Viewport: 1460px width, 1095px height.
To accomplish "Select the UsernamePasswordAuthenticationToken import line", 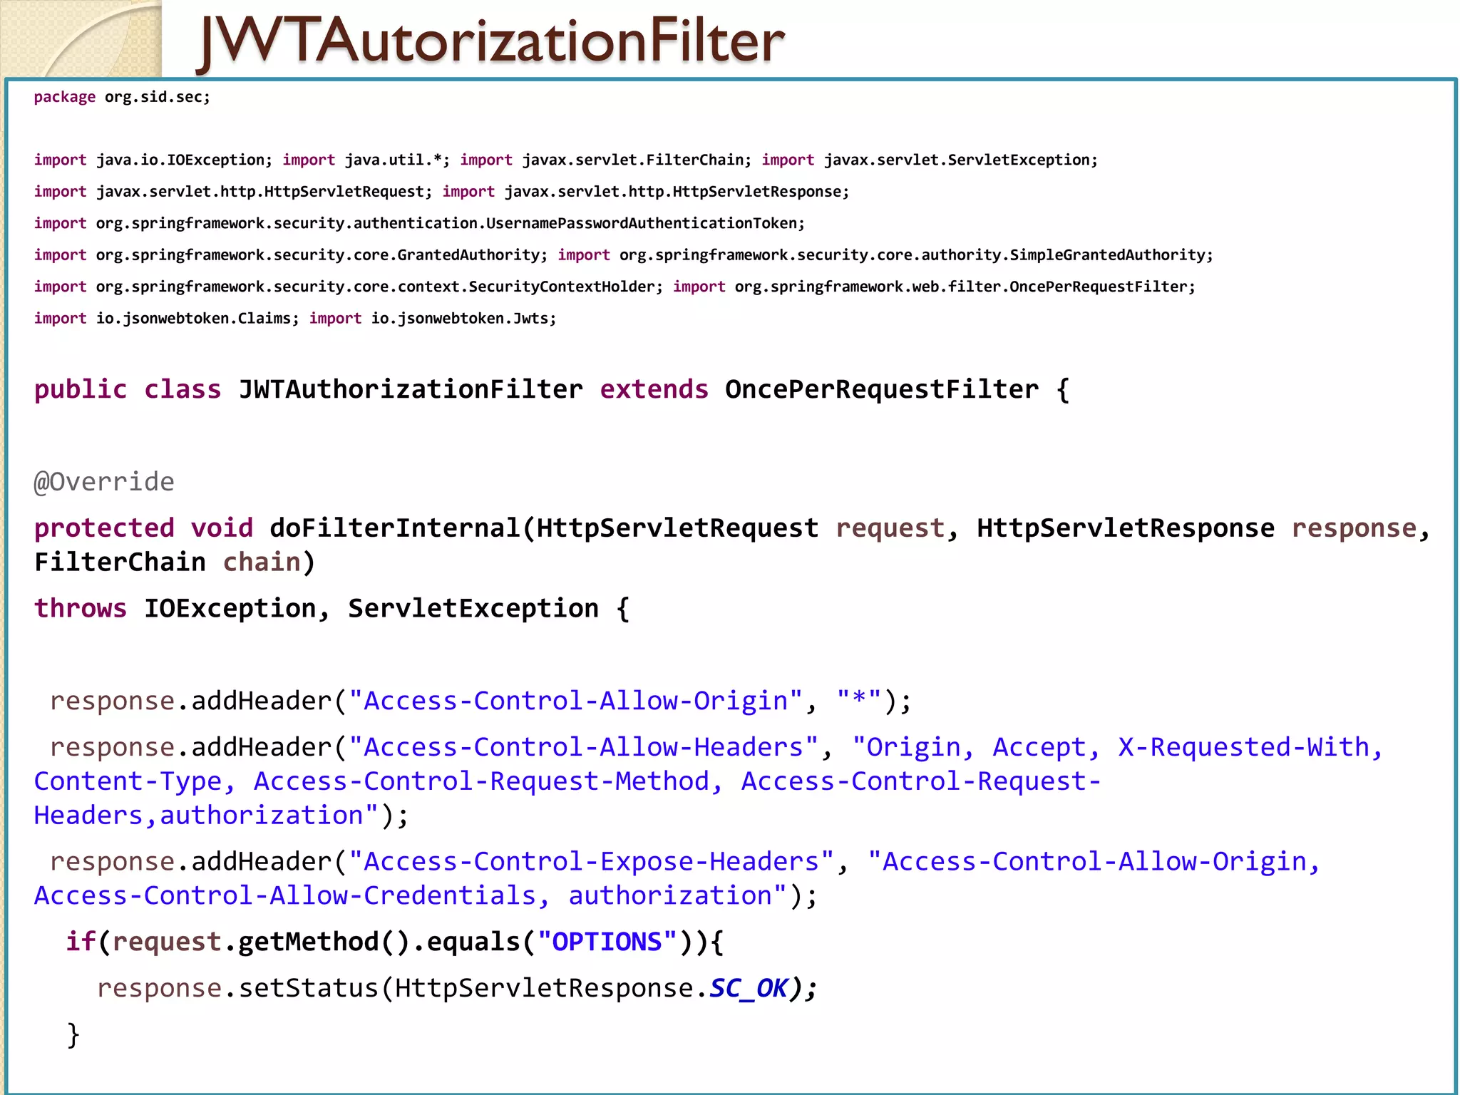I will (x=419, y=223).
